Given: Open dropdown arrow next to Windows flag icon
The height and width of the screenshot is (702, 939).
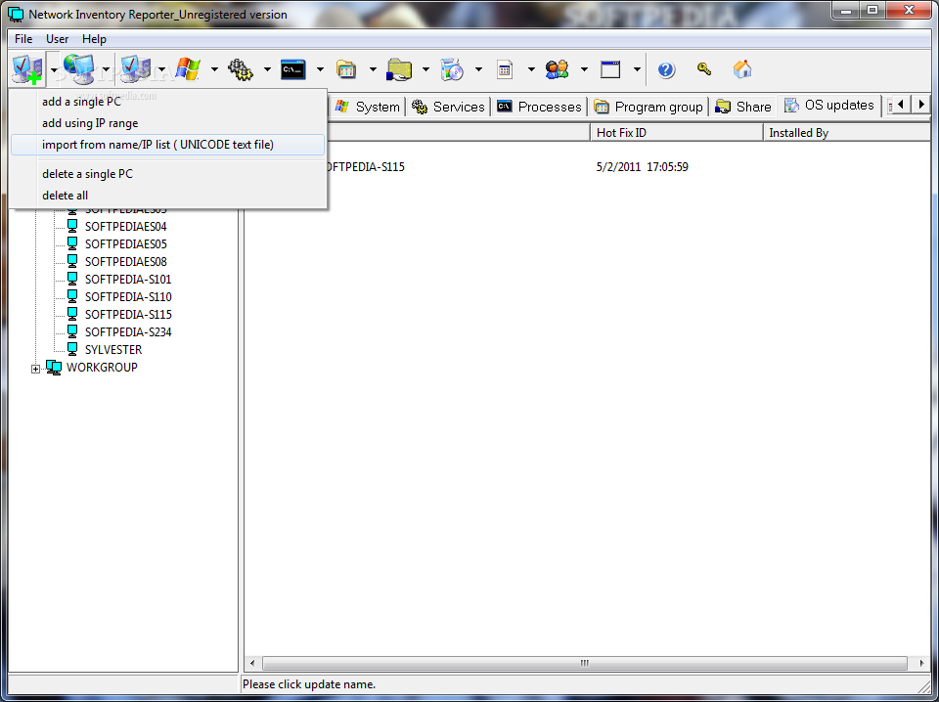Looking at the screenshot, I should point(214,69).
